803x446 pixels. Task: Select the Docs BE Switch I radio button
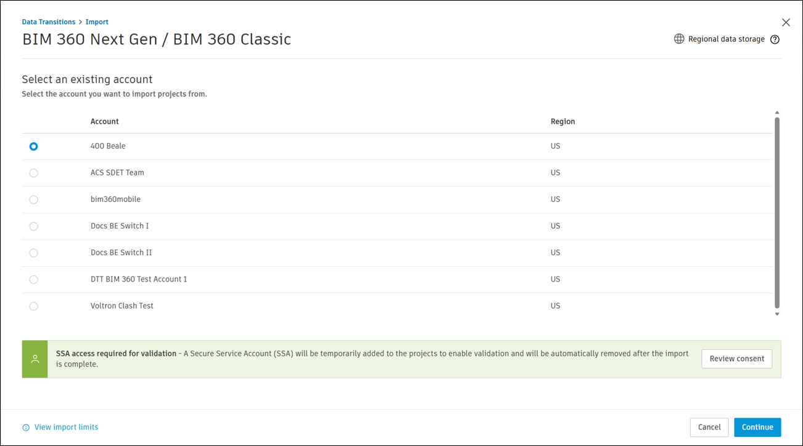coord(33,226)
